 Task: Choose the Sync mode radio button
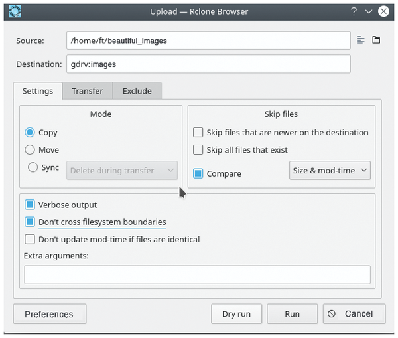click(33, 168)
